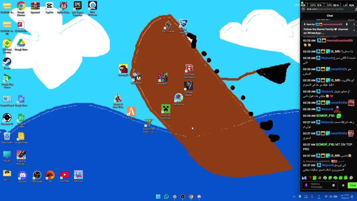
Task: Launch Free Fire MAX shortcut
Action: point(21,158)
